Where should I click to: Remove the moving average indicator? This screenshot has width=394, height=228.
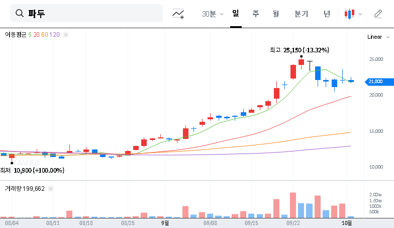pyautogui.click(x=66, y=35)
